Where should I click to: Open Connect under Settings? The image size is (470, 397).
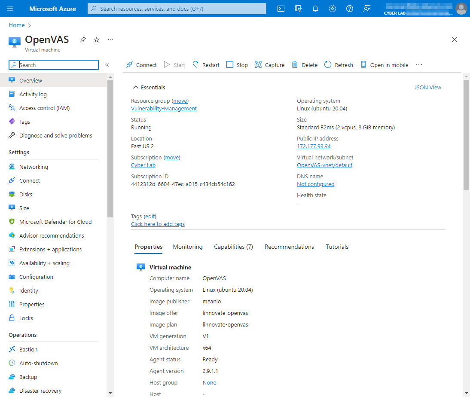[x=29, y=180]
